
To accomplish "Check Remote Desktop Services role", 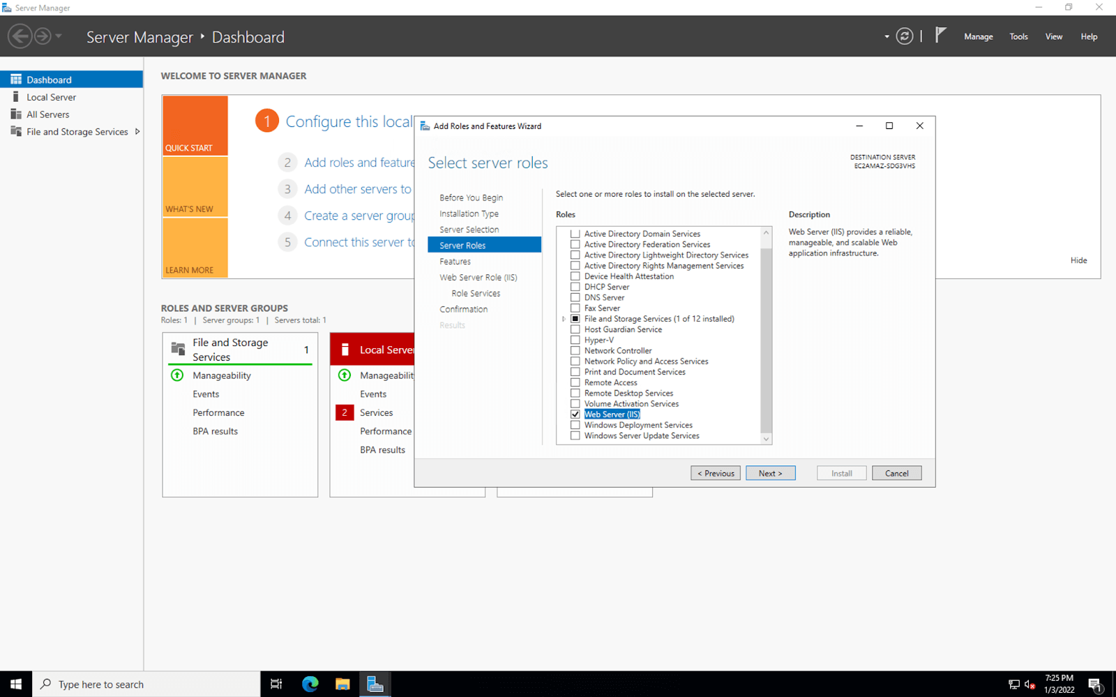I will pos(575,393).
